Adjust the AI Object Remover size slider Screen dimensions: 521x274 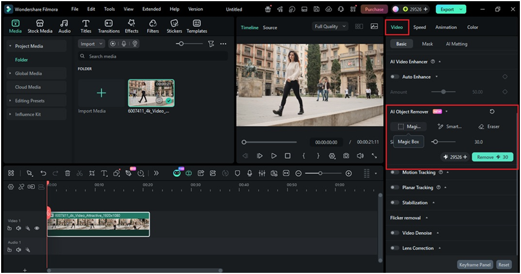click(x=443, y=142)
